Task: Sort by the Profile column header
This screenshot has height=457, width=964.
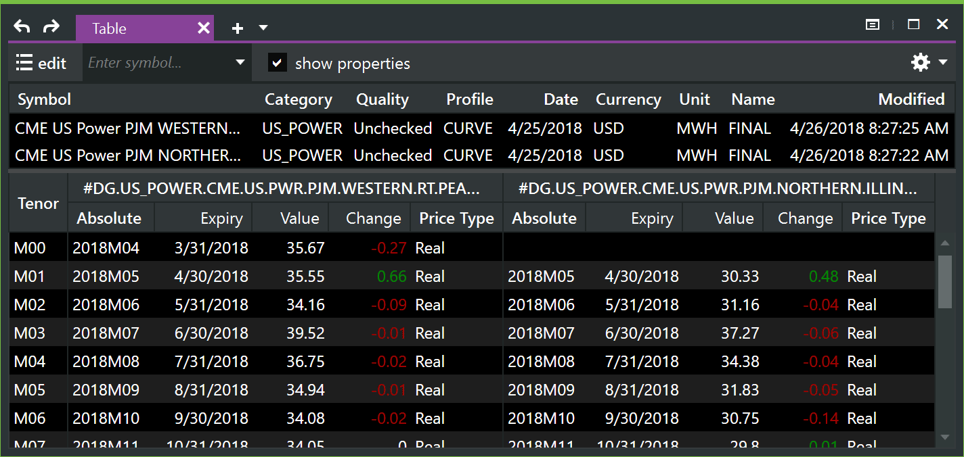Action: pos(470,99)
